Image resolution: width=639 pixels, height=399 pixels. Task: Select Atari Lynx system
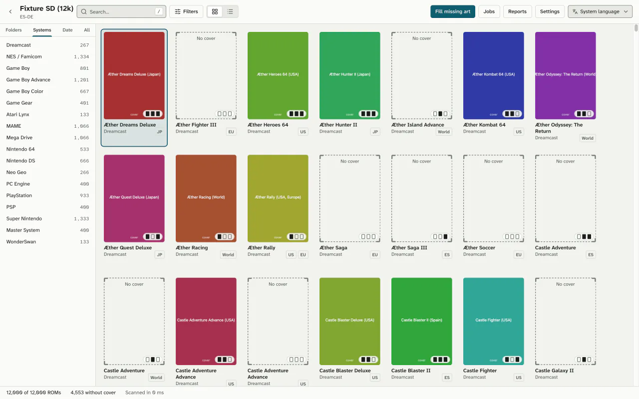(x=47, y=115)
